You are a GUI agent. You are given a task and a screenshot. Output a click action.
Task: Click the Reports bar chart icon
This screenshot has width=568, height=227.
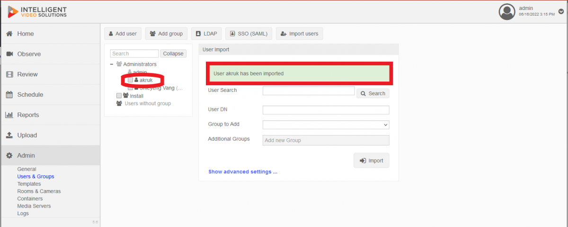tap(9, 115)
